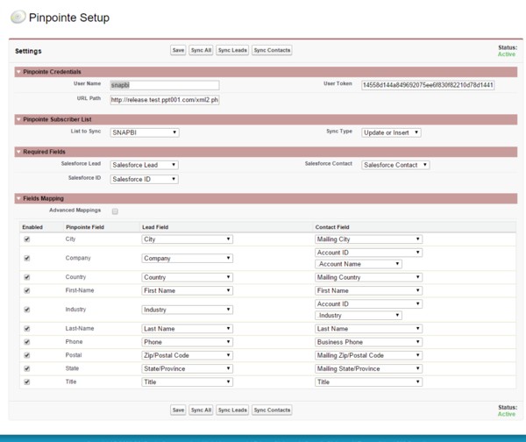526x442 pixels.
Task: Collapse the Fields Mapping section
Action: tap(18, 198)
